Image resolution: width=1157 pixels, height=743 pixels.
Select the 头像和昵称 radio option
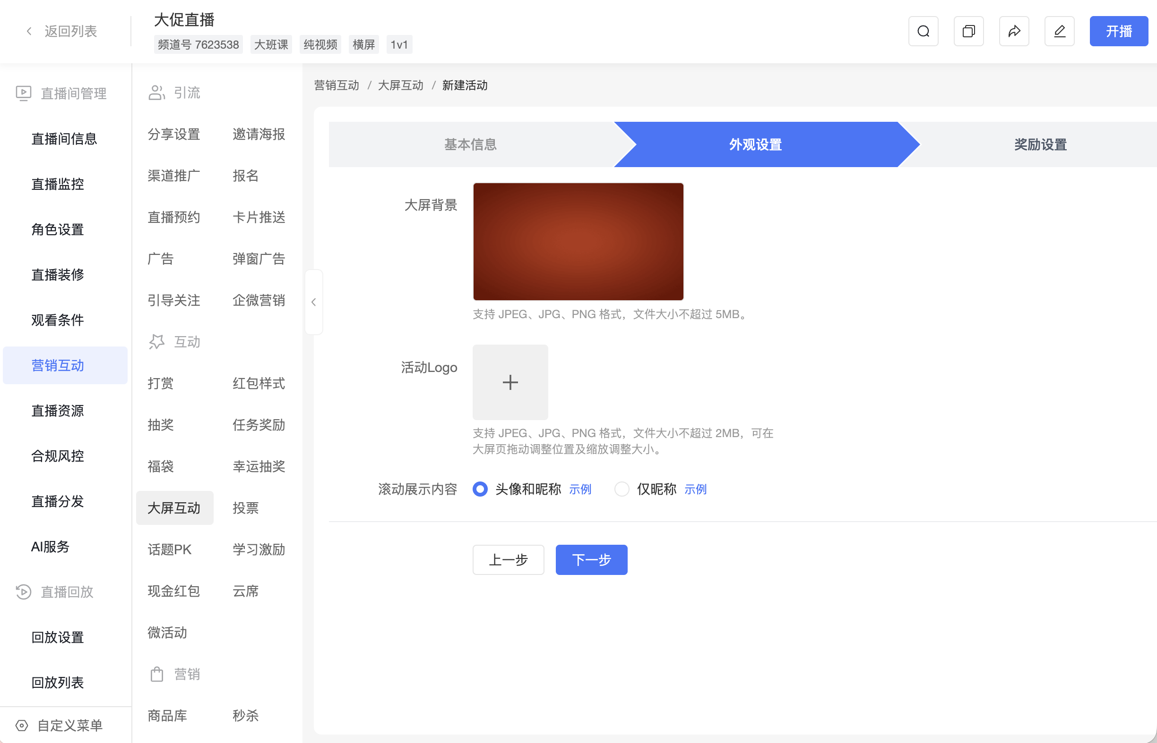pos(480,489)
